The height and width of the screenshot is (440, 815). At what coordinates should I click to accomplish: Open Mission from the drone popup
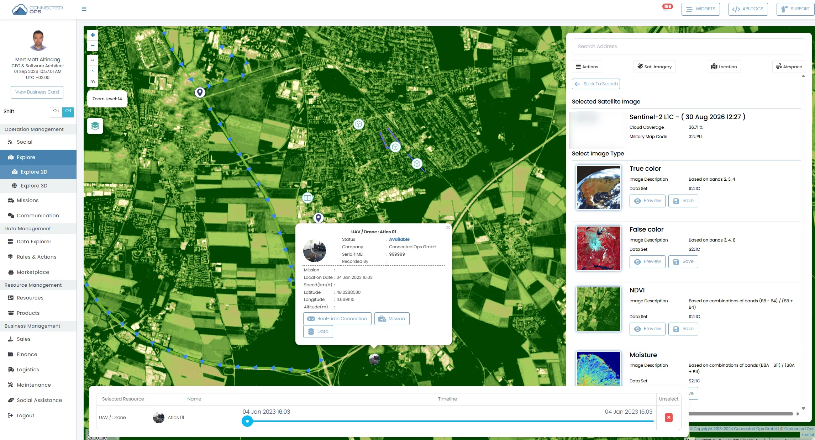392,319
